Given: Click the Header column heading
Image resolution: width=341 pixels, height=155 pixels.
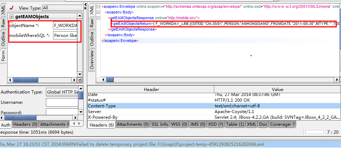Looking at the screenshot, I should coord(151,90).
